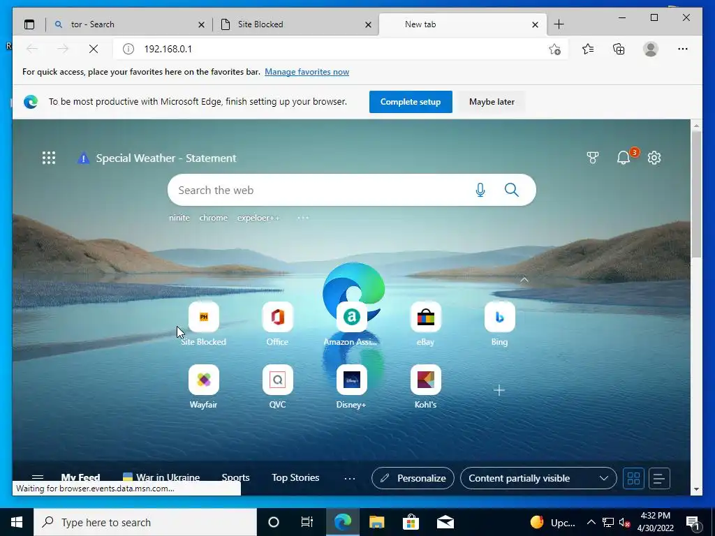Open the feed hamburger menu

(x=38, y=477)
